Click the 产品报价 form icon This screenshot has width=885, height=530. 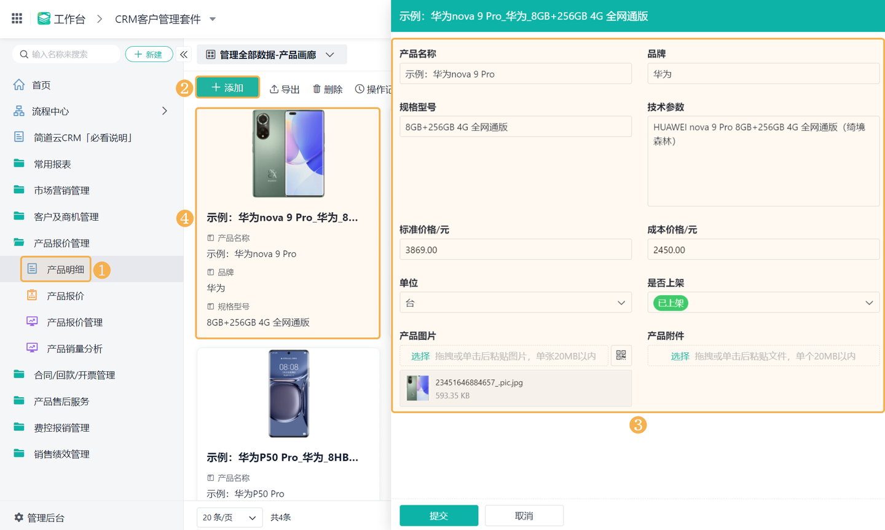click(x=32, y=295)
